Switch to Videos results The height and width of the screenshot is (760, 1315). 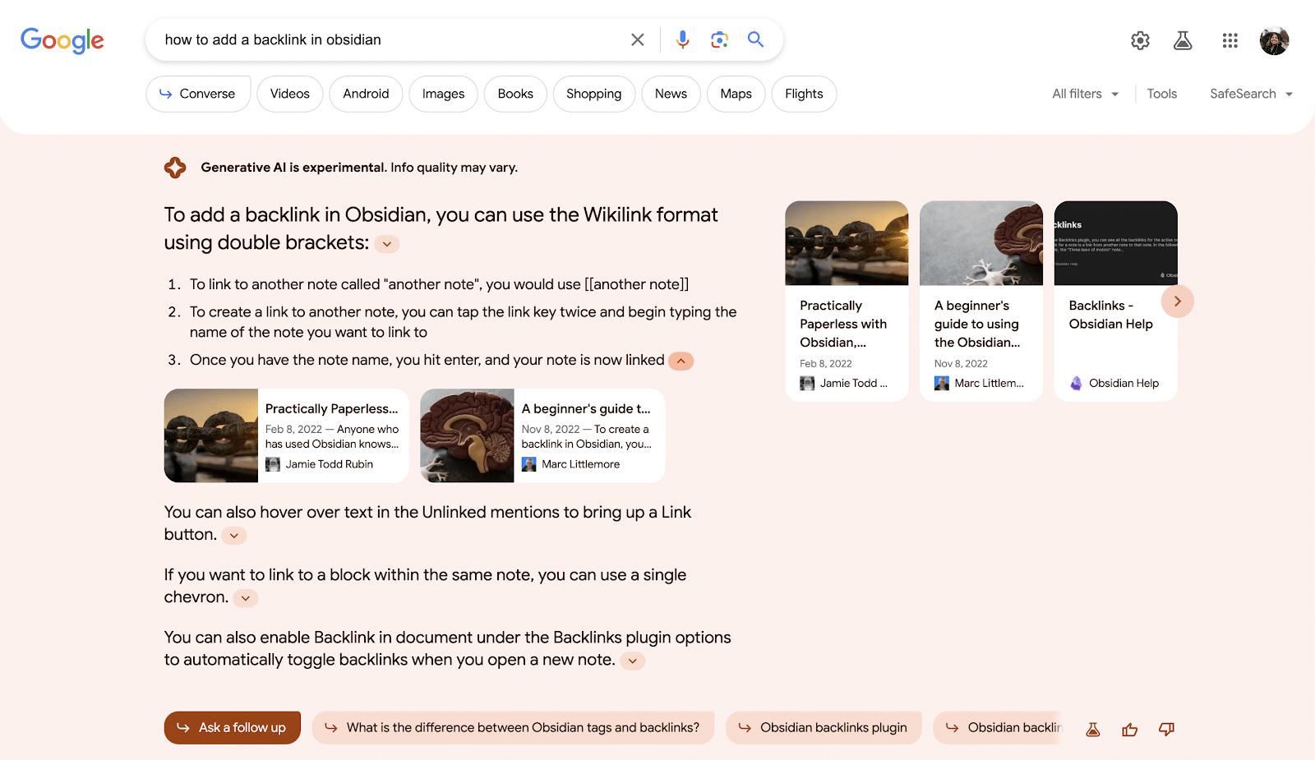pyautogui.click(x=290, y=94)
